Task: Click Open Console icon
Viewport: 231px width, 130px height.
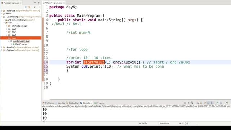Action: point(227,103)
